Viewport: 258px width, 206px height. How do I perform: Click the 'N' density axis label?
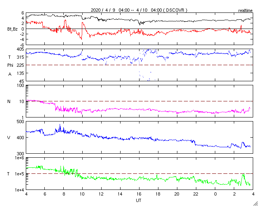tap(9, 101)
